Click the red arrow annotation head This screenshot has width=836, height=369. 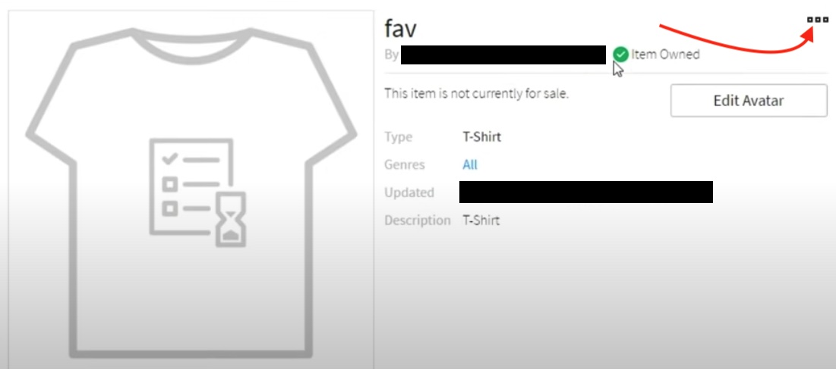pyautogui.click(x=807, y=33)
